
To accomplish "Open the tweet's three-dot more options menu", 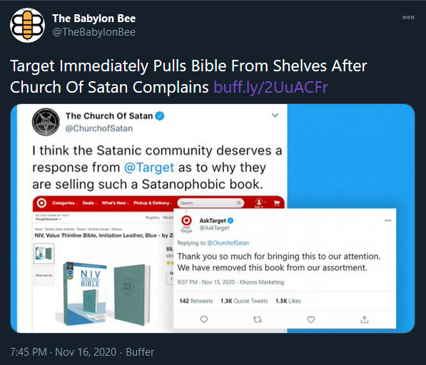I will click(408, 17).
